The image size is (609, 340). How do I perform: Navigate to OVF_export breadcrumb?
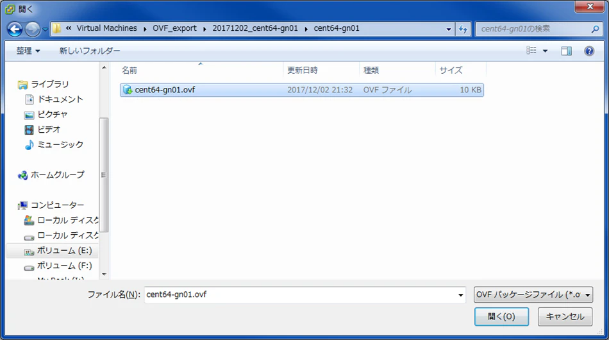[174, 28]
